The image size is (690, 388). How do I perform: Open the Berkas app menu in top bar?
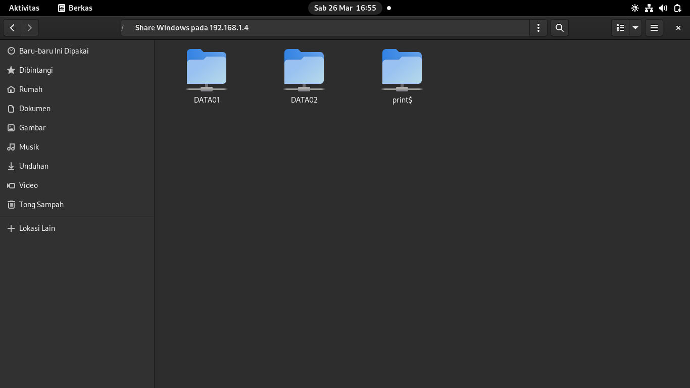[75, 8]
